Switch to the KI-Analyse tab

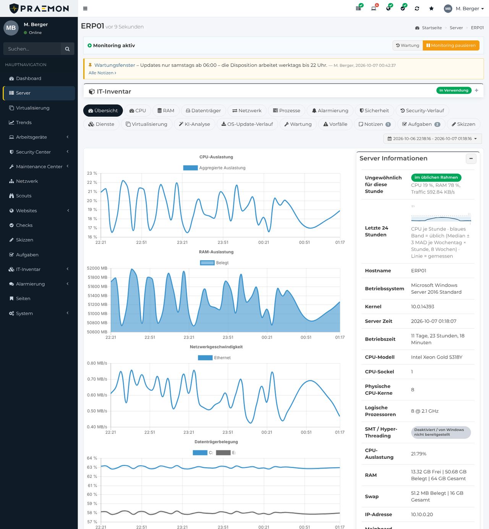(194, 124)
